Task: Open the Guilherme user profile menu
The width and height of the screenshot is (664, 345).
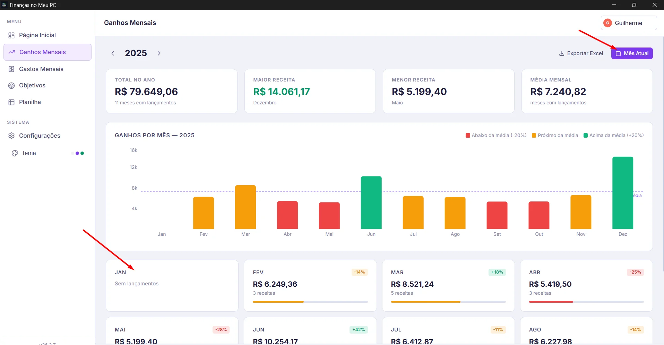Action: pyautogui.click(x=628, y=23)
